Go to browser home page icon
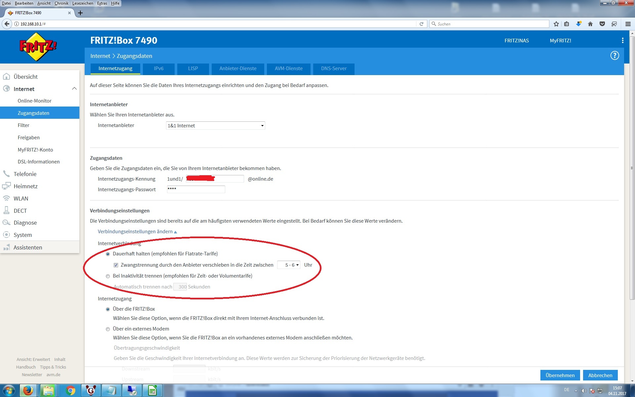This screenshot has height=397, width=635. pyautogui.click(x=590, y=24)
